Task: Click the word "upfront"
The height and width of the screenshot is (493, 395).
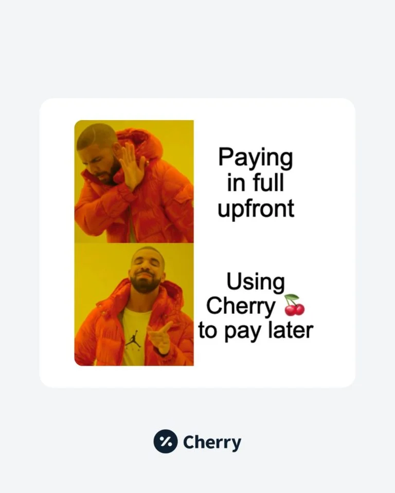Action: 256,208
